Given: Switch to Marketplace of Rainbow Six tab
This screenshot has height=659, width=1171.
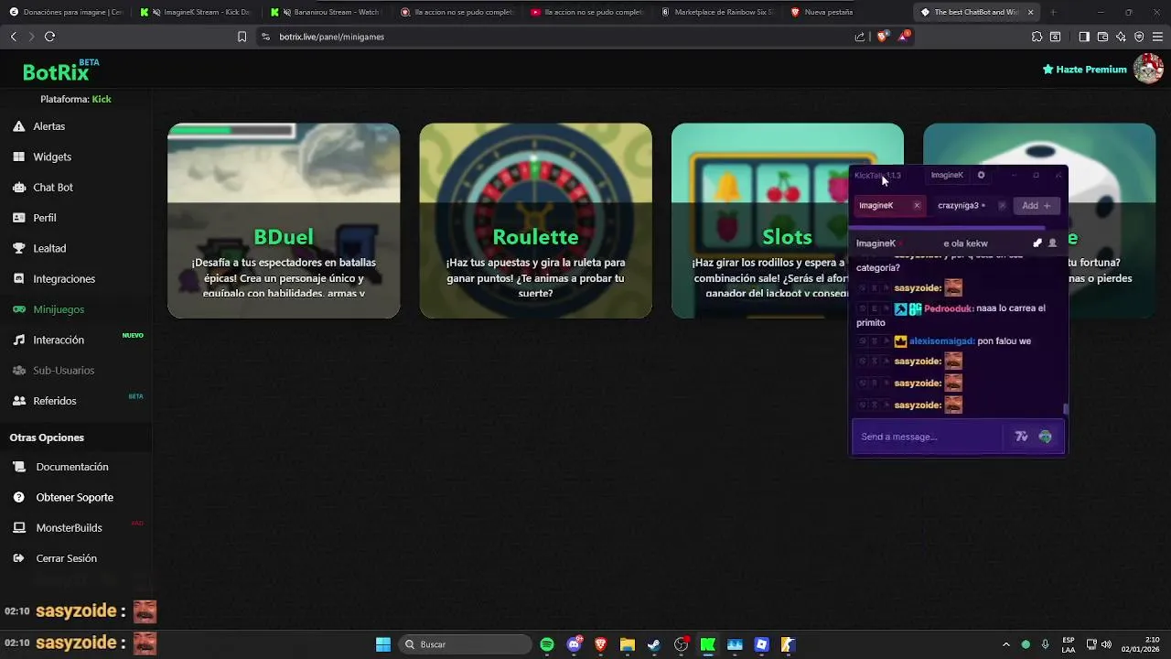Looking at the screenshot, I should pos(717,12).
